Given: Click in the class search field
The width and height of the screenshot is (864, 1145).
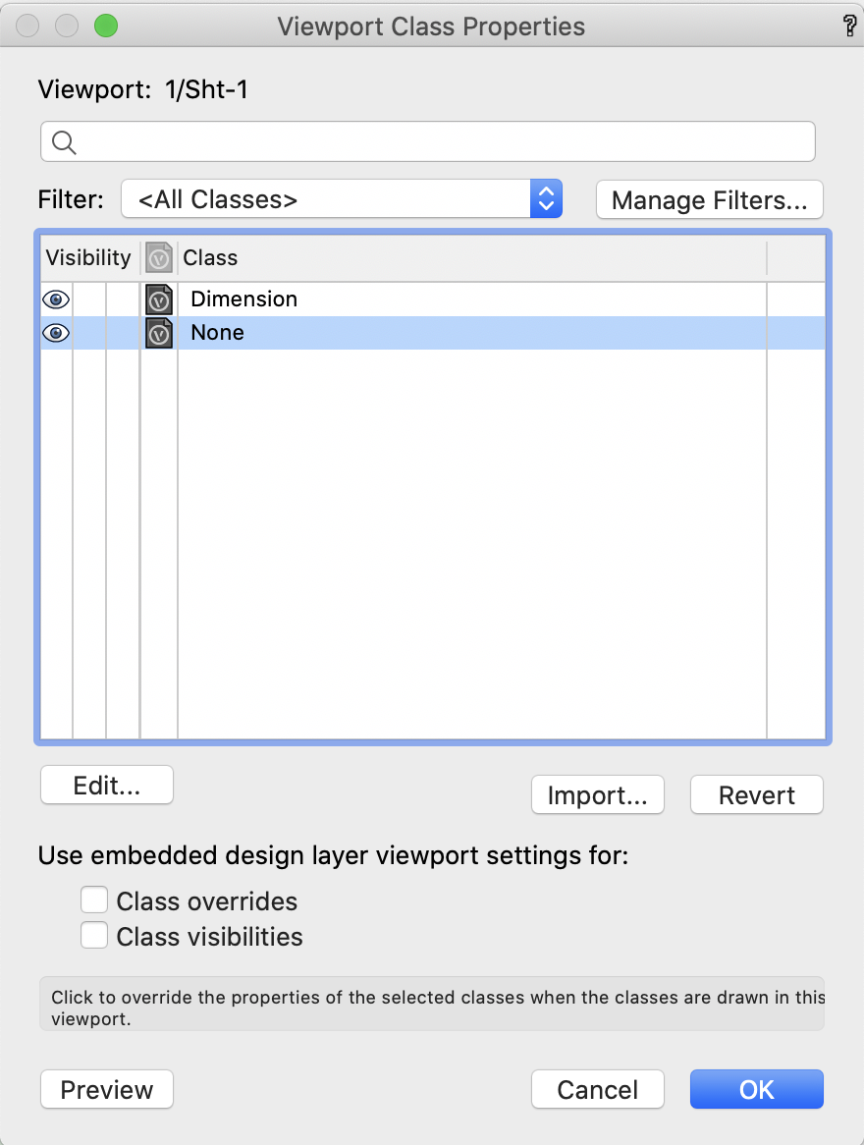Looking at the screenshot, I should click(x=442, y=142).
